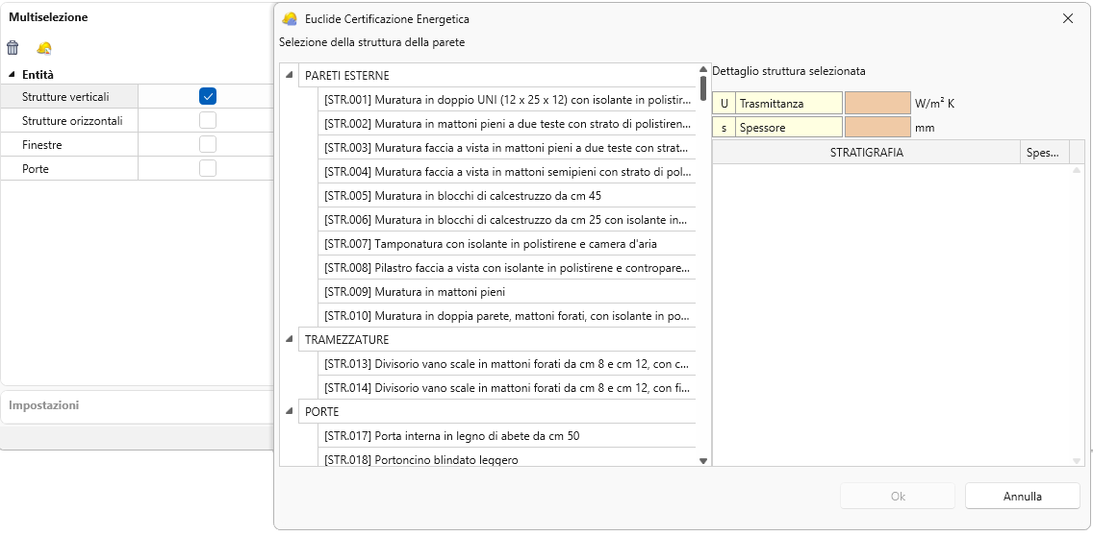Click the orange Trasmittanza value field

pyautogui.click(x=877, y=103)
